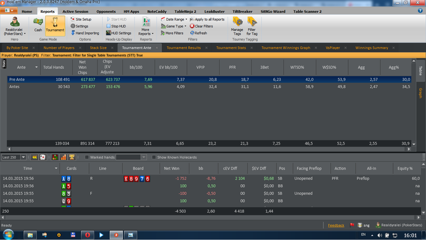Switch to Number of Players report tab
This screenshot has height=240, width=426.
coord(58,48)
